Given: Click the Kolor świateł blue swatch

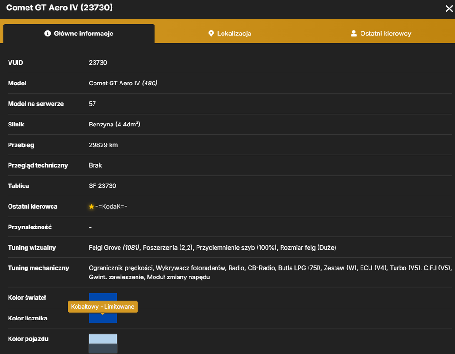Looking at the screenshot, I should coord(103,297).
